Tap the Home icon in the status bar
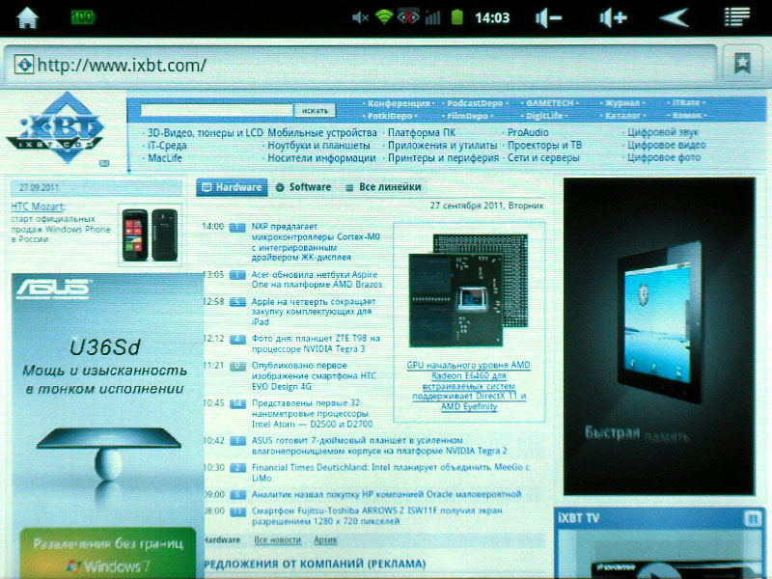772x579 pixels. pyautogui.click(x=28, y=18)
